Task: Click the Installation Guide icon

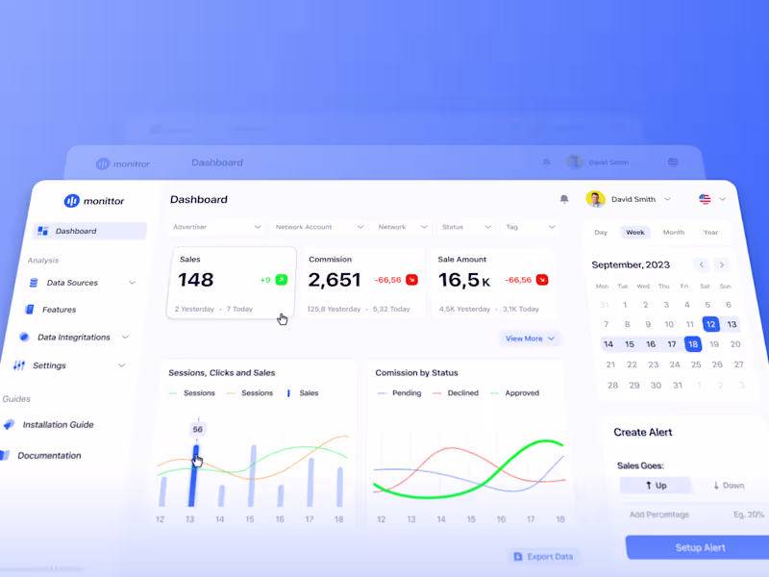Action: tap(10, 426)
